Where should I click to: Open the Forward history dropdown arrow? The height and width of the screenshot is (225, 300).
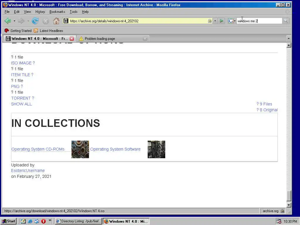(x=28, y=21)
